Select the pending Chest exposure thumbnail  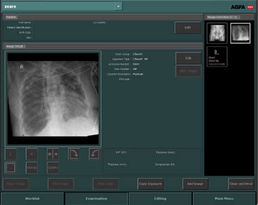217,57
